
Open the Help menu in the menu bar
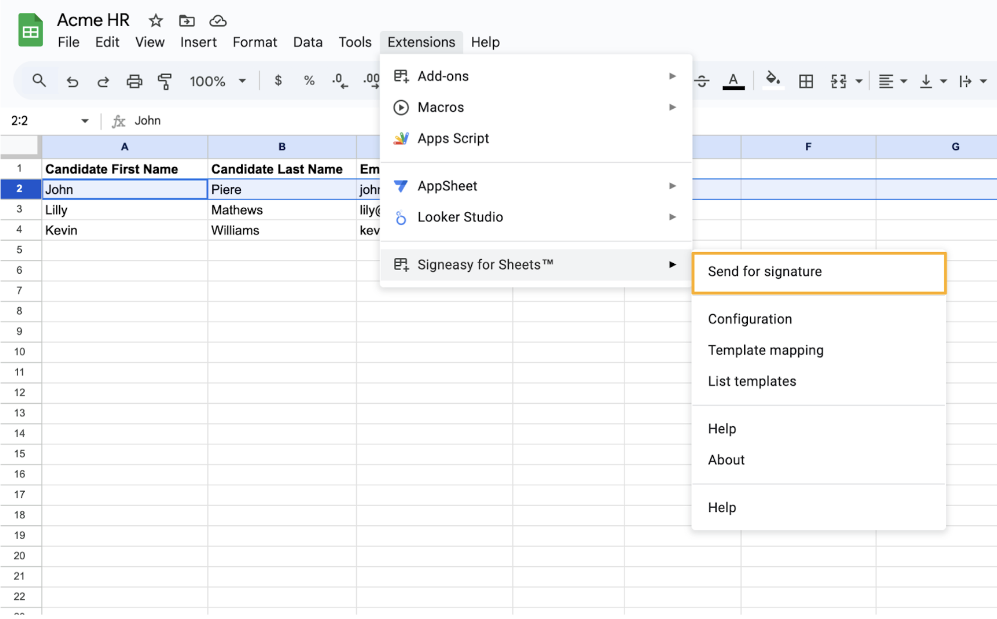485,42
